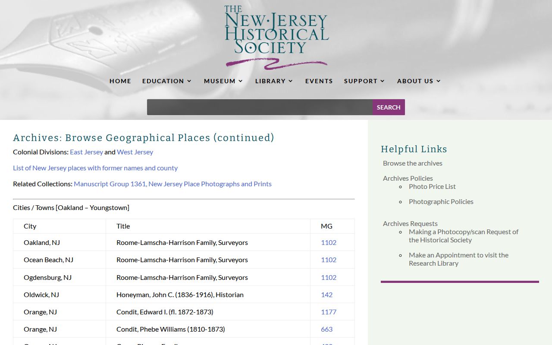Image resolution: width=552 pixels, height=345 pixels.
Task: Expand the Support menu
Action: coord(364,81)
